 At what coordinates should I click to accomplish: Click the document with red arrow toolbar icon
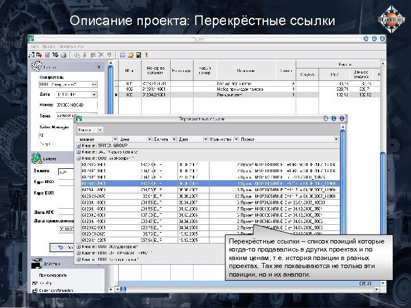point(39,55)
